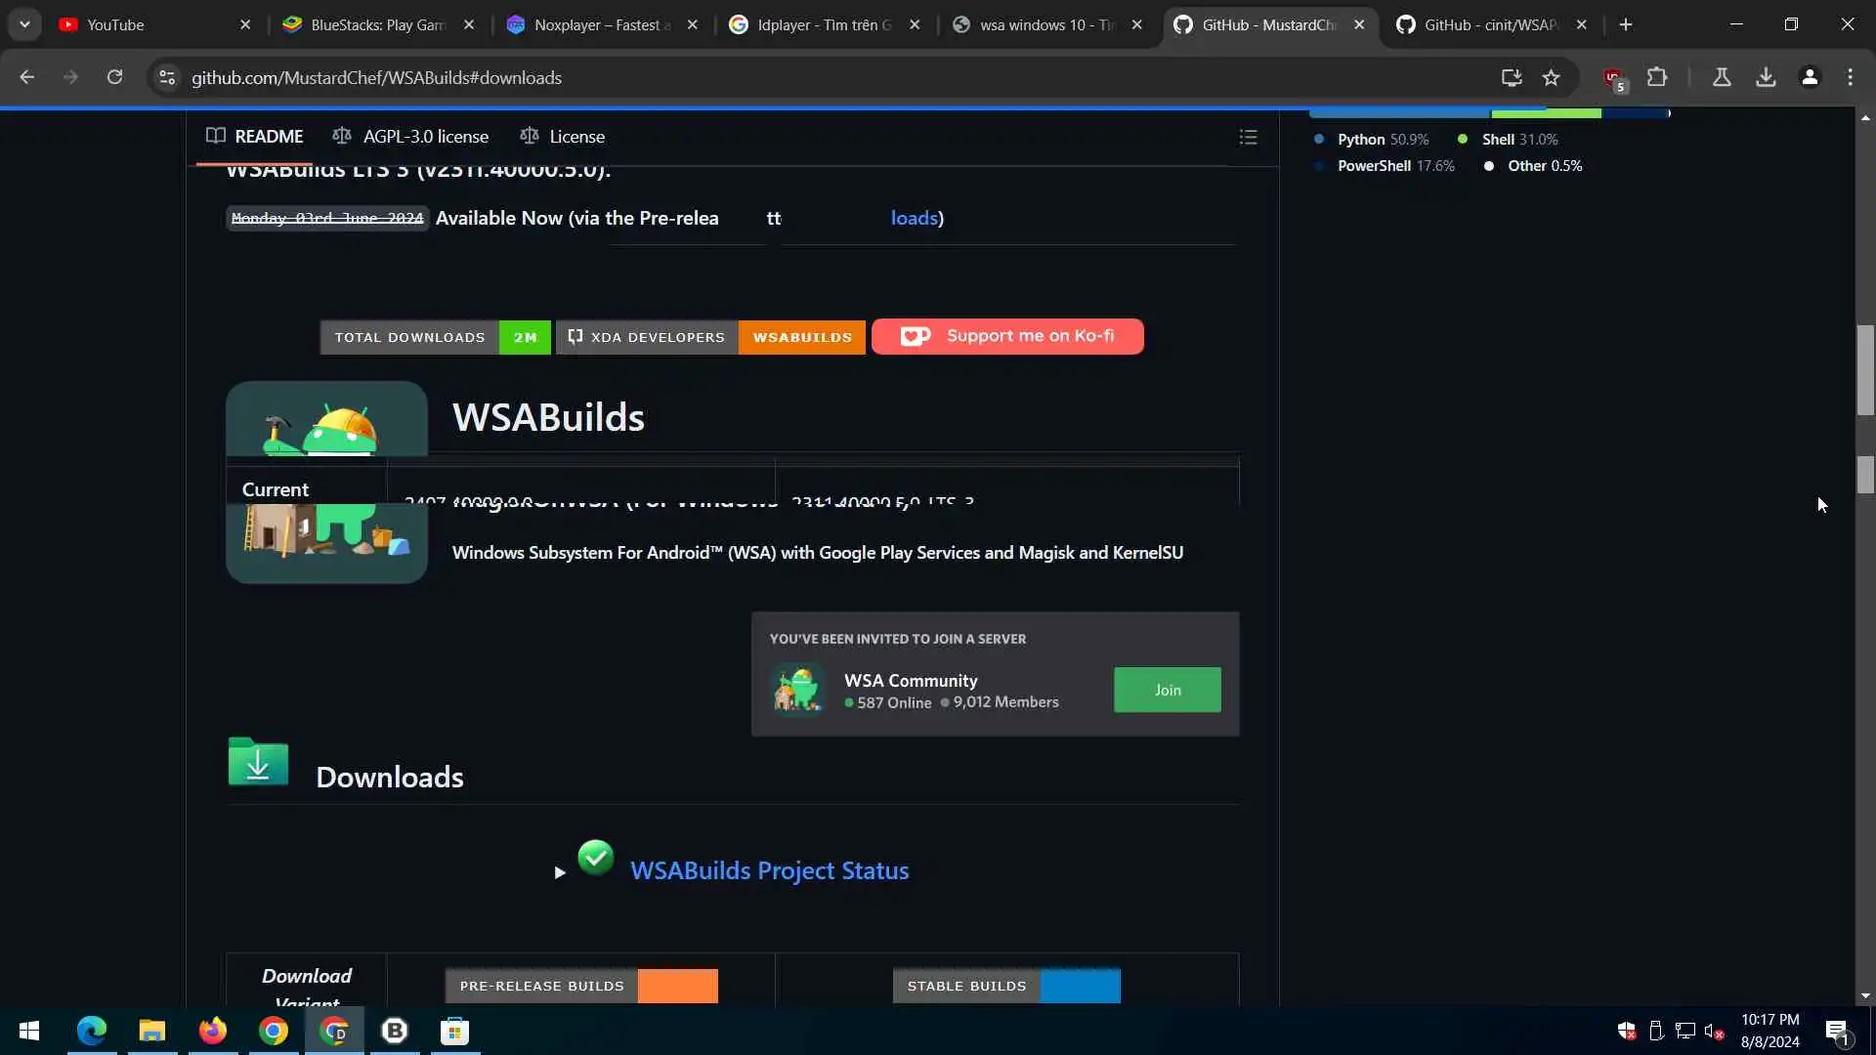Open the Chrome three-dot menu
The image size is (1876, 1055).
click(1850, 77)
